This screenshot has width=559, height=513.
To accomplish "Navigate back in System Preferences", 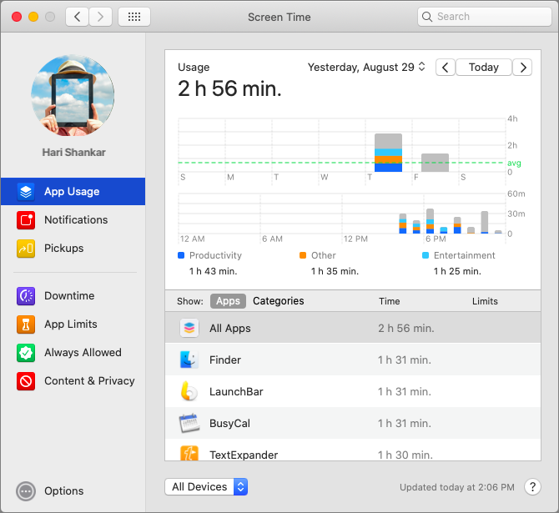I will coord(77,17).
